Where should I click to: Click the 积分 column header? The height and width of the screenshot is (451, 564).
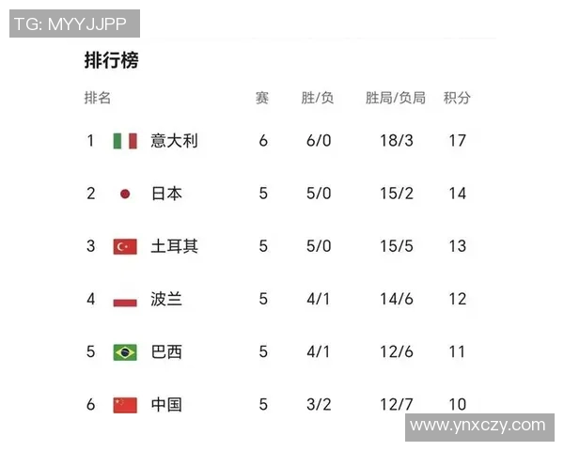click(x=457, y=98)
